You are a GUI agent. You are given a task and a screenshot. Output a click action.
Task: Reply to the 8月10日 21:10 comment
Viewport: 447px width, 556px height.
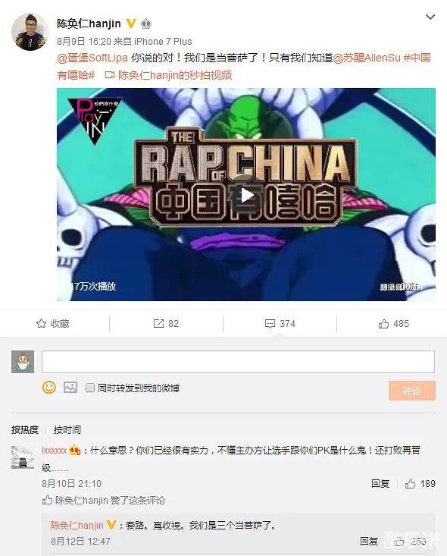coord(380,484)
